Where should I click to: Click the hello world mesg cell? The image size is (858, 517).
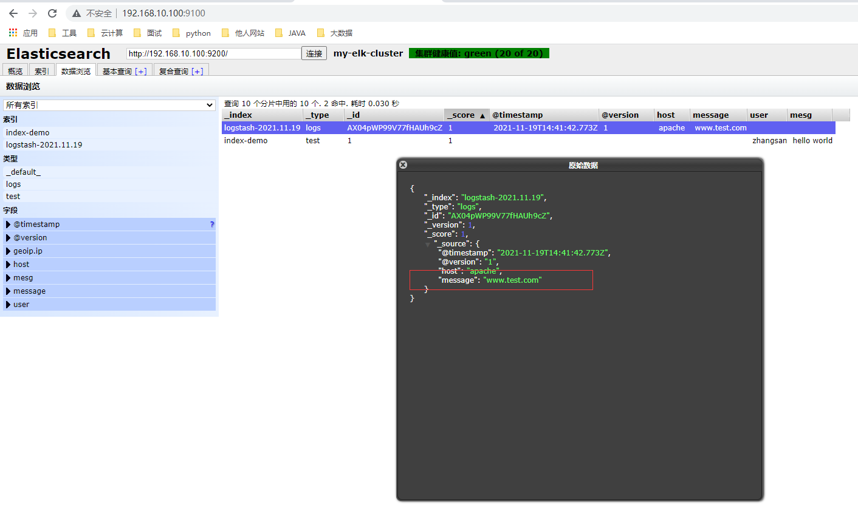812,141
